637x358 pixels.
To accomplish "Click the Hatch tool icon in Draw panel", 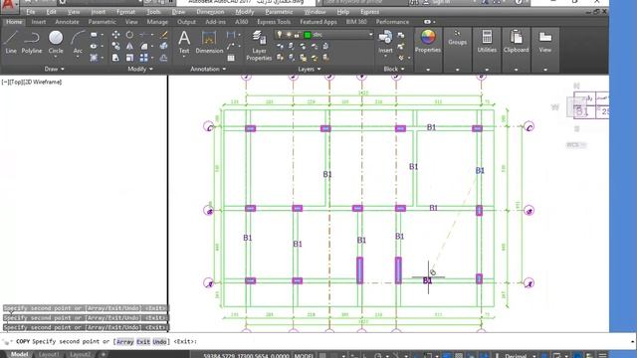I will pos(94,58).
